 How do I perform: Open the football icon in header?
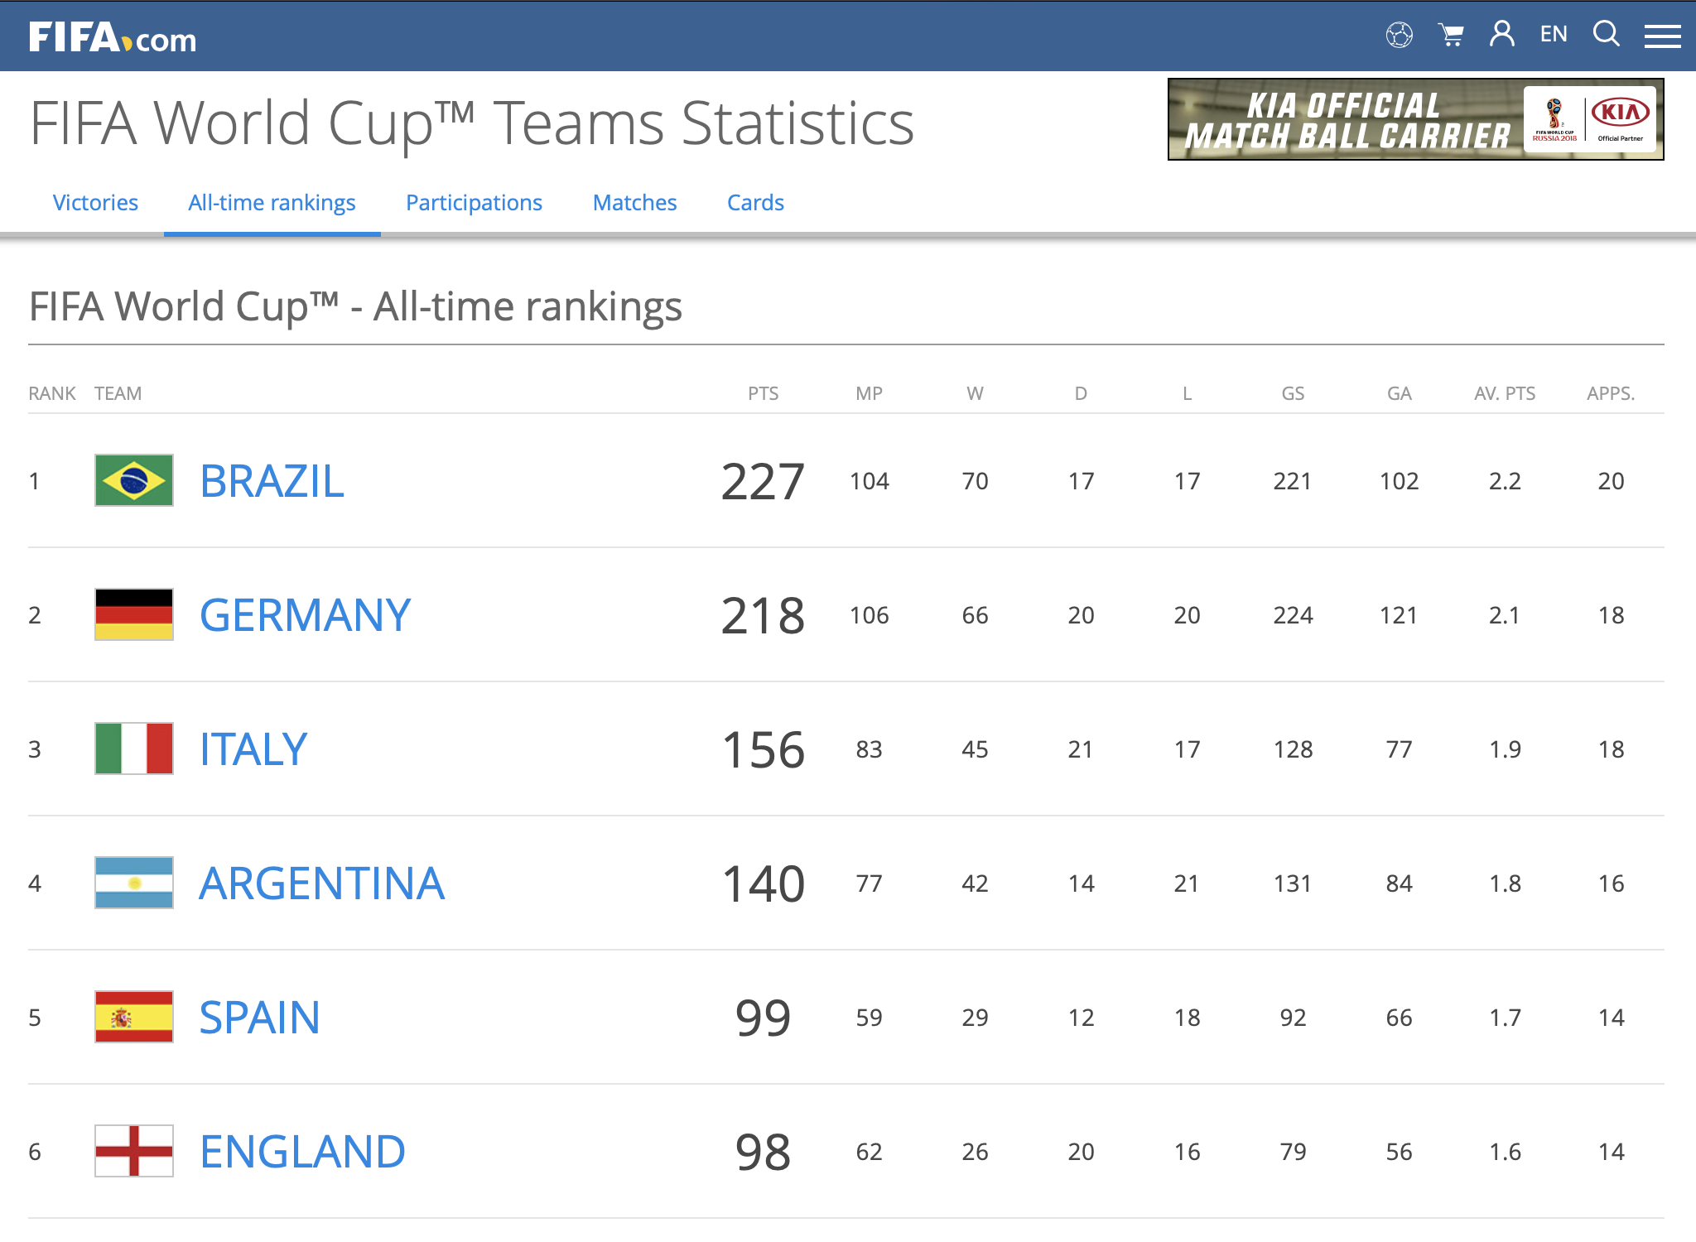point(1400,35)
